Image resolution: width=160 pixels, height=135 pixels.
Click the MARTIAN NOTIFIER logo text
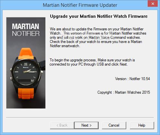[26, 30]
